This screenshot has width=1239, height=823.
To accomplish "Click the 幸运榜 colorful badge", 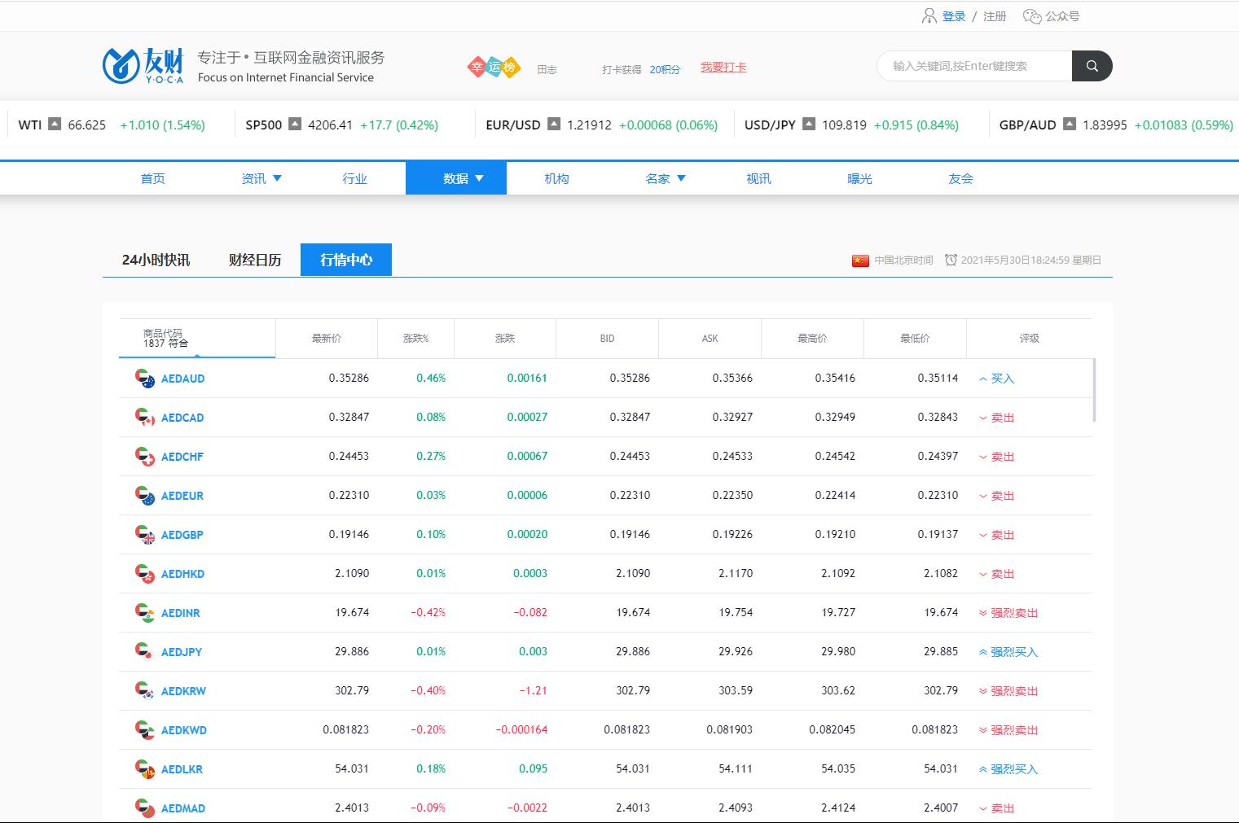I will pos(494,68).
